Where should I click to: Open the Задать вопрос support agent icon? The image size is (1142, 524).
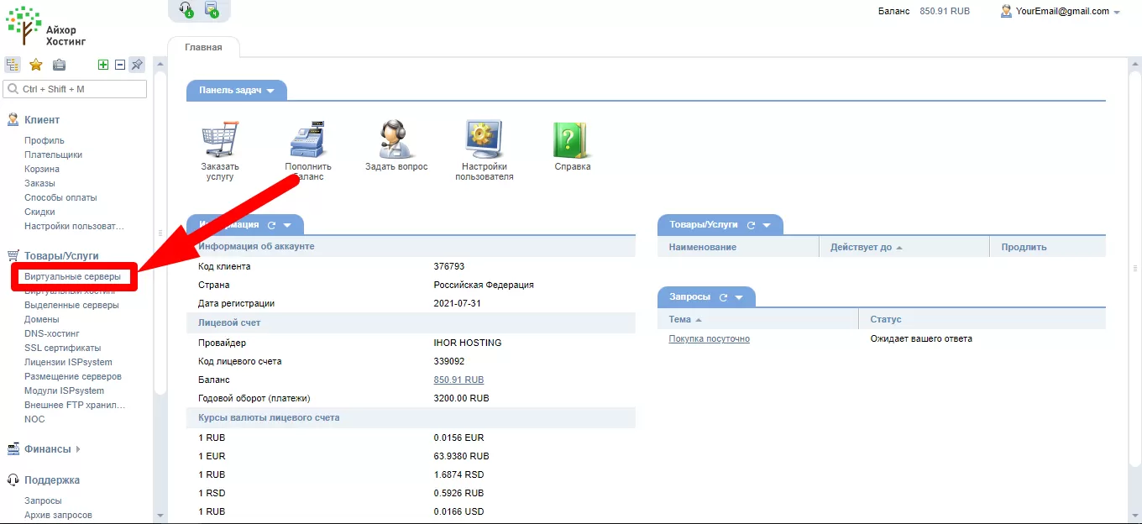coord(395,139)
